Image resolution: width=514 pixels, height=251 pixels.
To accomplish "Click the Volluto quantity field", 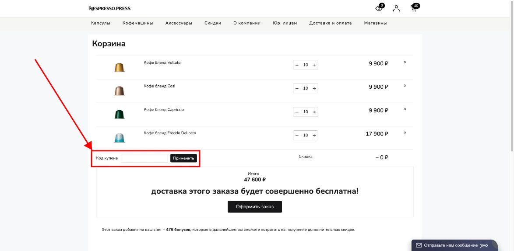I will (x=306, y=65).
